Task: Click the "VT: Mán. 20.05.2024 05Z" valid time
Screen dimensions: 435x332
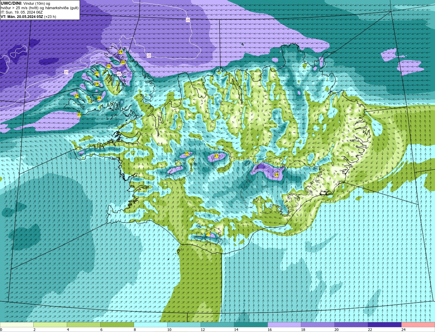Action: 22,17
